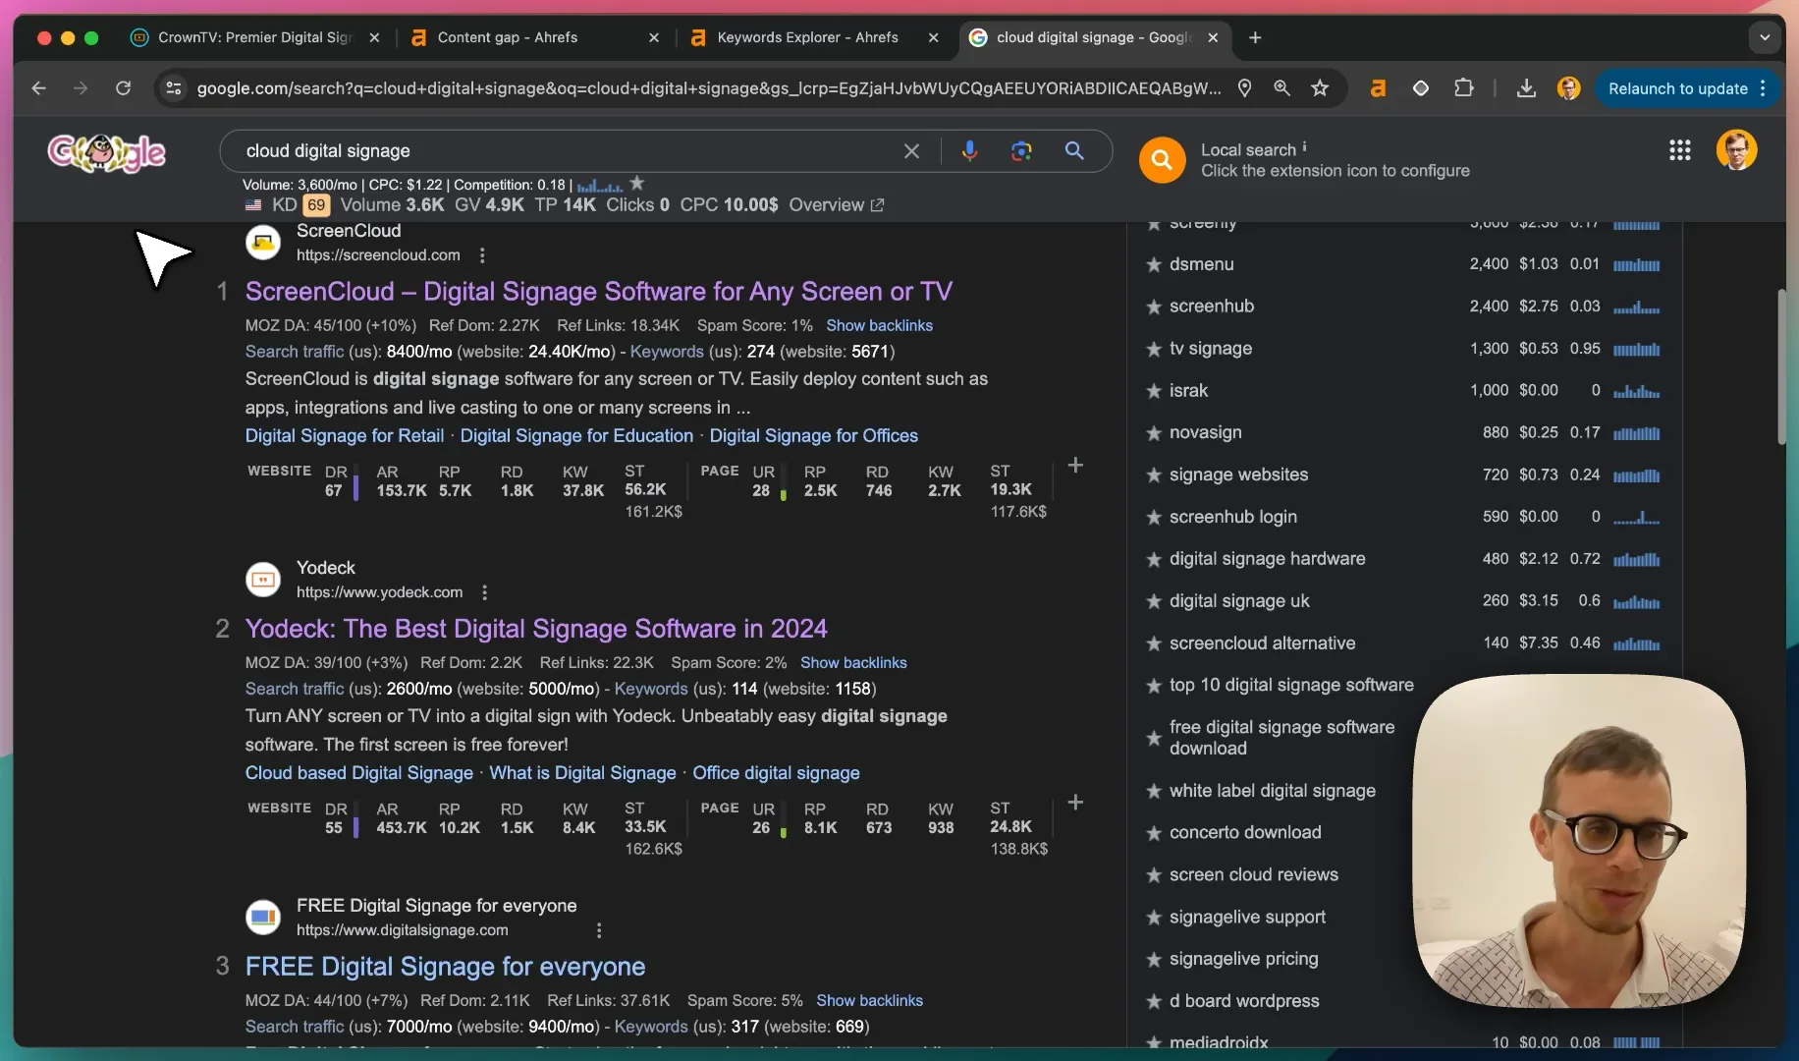Switch to Content gap - Ahrefs tab
Viewport: 1799px width, 1061px height.
535,37
